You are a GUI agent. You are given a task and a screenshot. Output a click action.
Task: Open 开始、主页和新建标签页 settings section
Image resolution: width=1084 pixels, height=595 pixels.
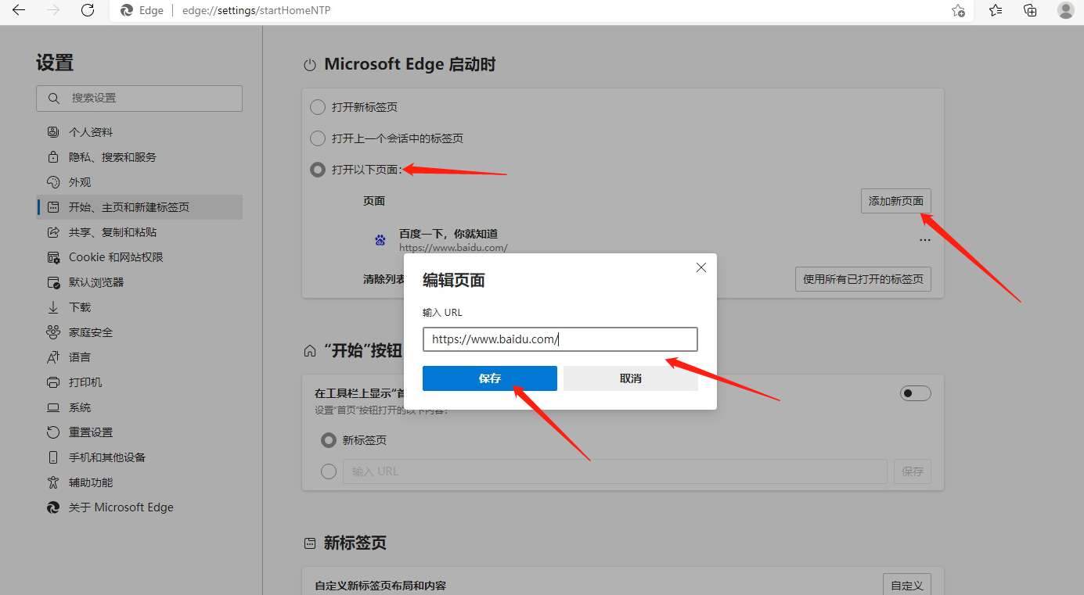[139, 207]
